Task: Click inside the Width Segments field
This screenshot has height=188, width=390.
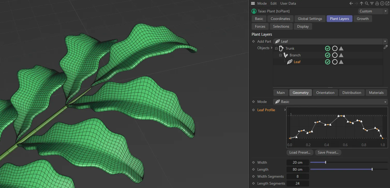Action: [298, 176]
